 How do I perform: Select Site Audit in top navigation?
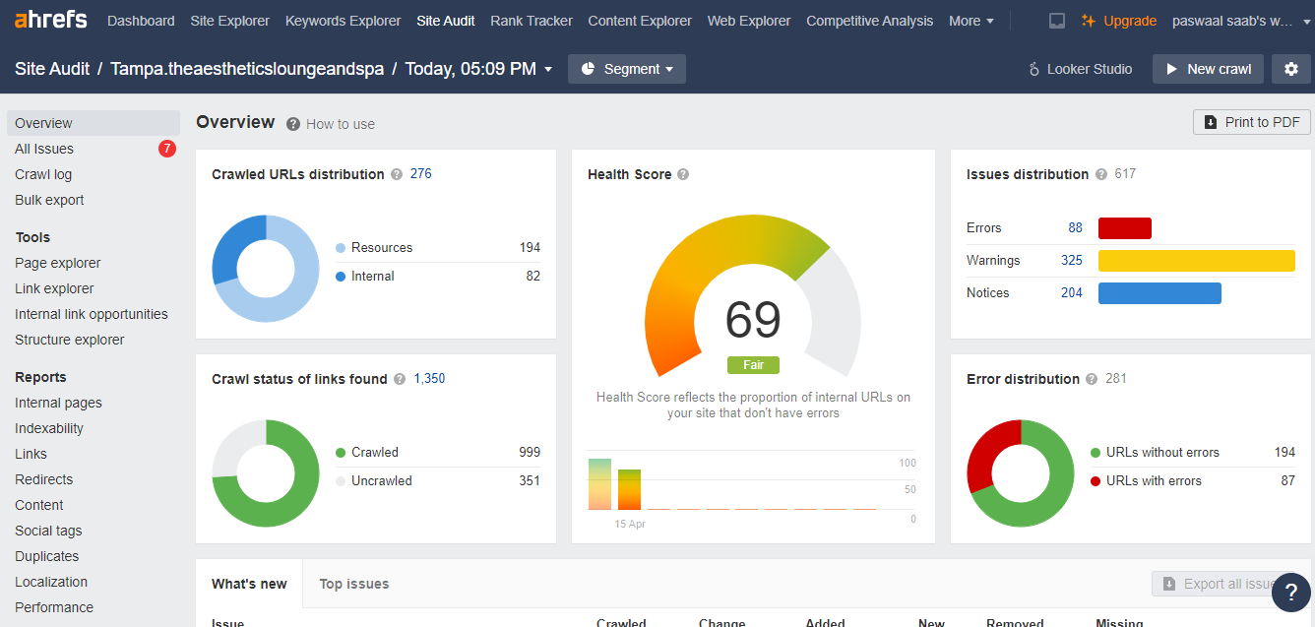446,21
